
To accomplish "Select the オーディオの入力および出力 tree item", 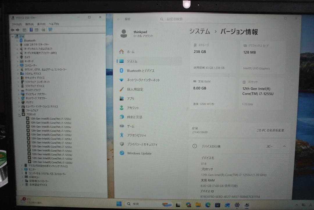I will (38, 49).
